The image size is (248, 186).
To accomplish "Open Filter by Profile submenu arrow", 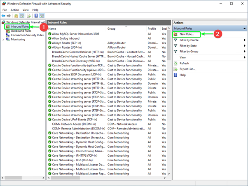I will tap(245, 40).
